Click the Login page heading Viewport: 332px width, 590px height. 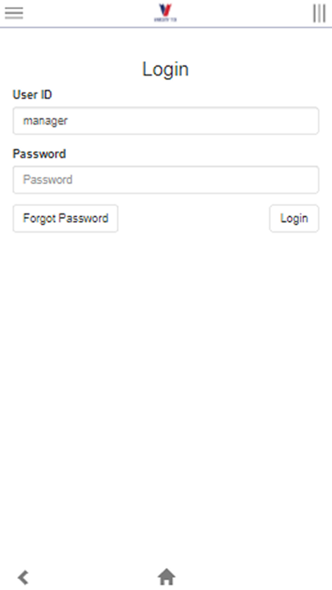tap(165, 70)
